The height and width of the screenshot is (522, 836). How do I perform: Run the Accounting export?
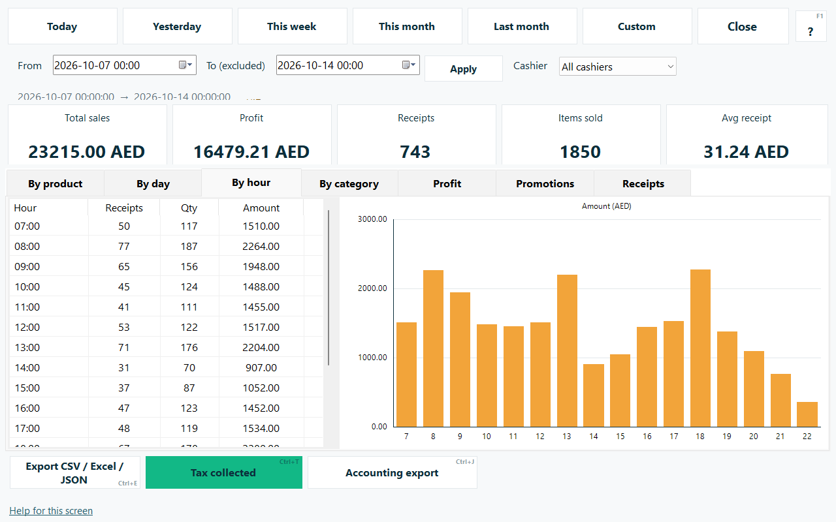pyautogui.click(x=393, y=472)
